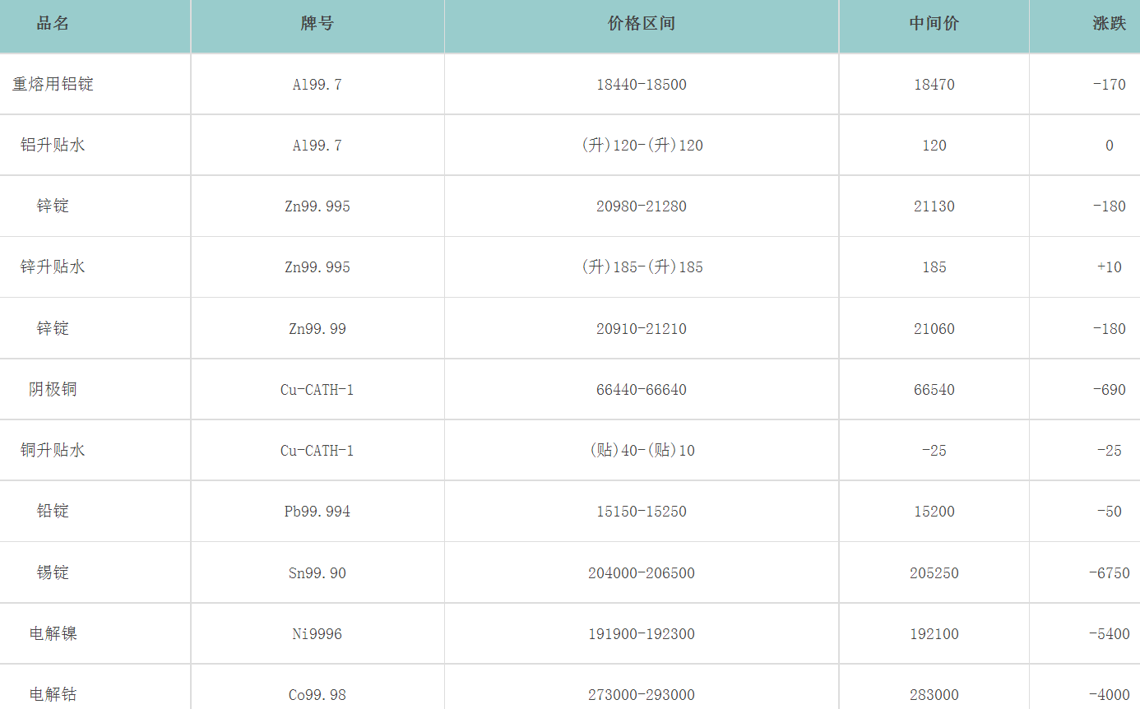Click the 品名 column header
The image size is (1140, 709).
53,24
